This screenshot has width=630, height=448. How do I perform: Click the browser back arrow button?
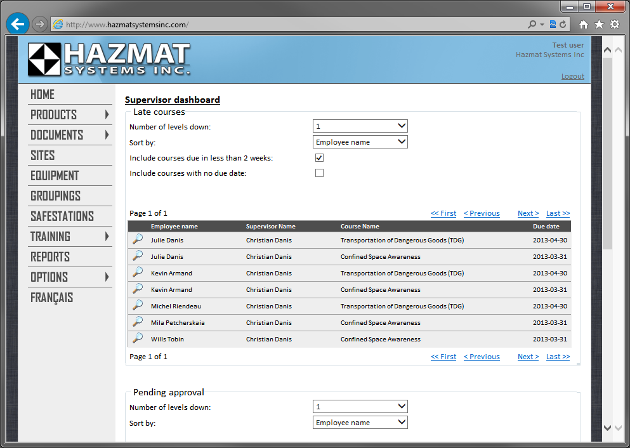(17, 24)
